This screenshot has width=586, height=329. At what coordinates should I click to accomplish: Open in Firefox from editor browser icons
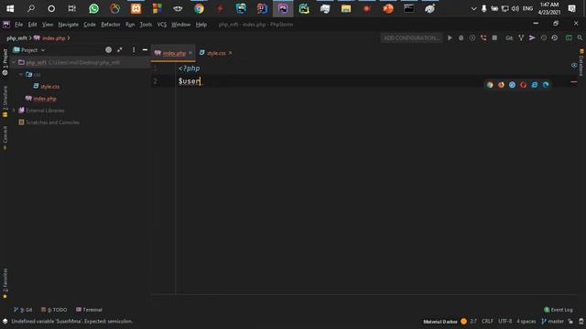(x=501, y=85)
